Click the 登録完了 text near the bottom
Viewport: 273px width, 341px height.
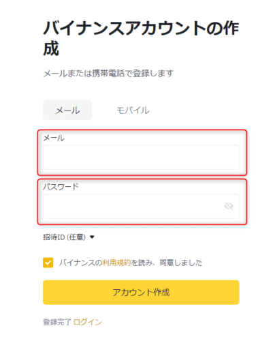click(x=57, y=322)
